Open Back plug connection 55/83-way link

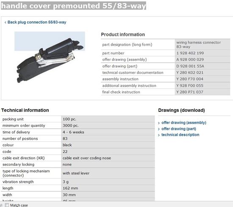coord(37,22)
